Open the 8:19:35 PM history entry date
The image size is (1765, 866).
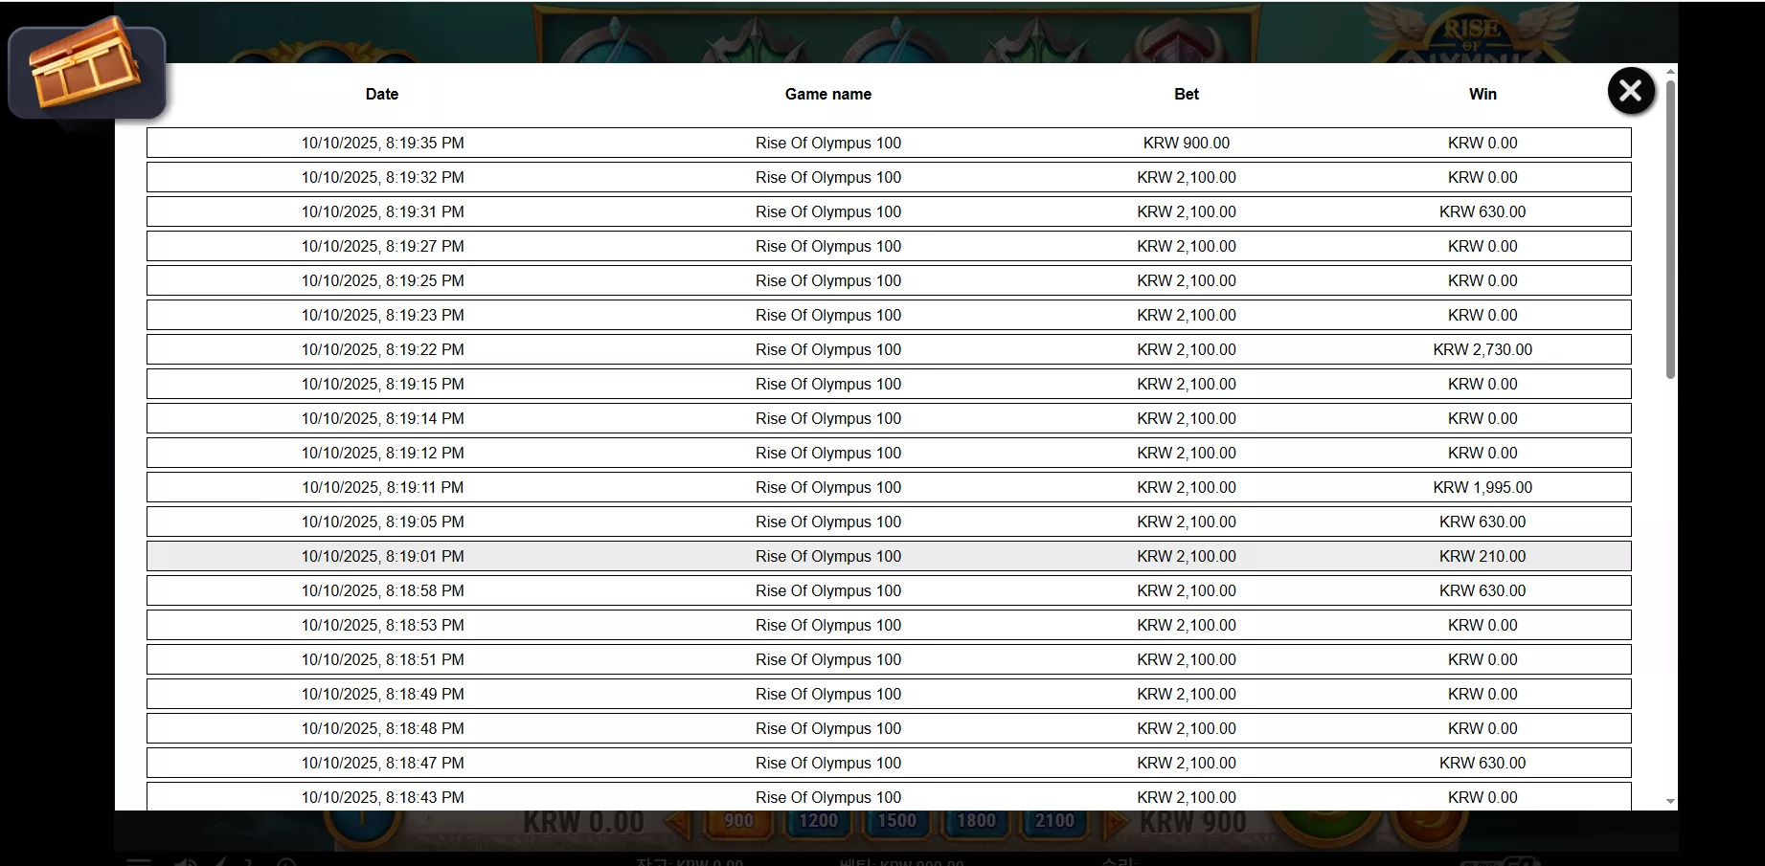[383, 143]
